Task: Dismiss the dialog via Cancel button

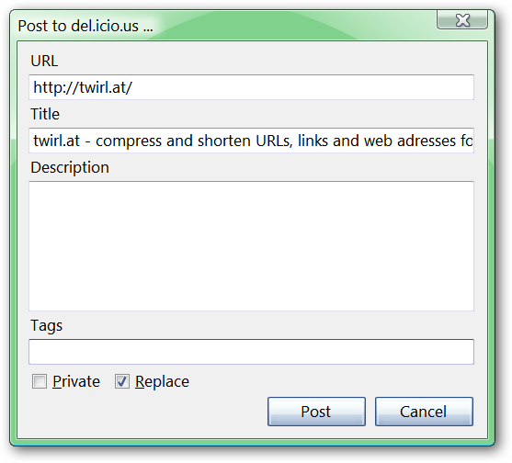Action: [424, 412]
